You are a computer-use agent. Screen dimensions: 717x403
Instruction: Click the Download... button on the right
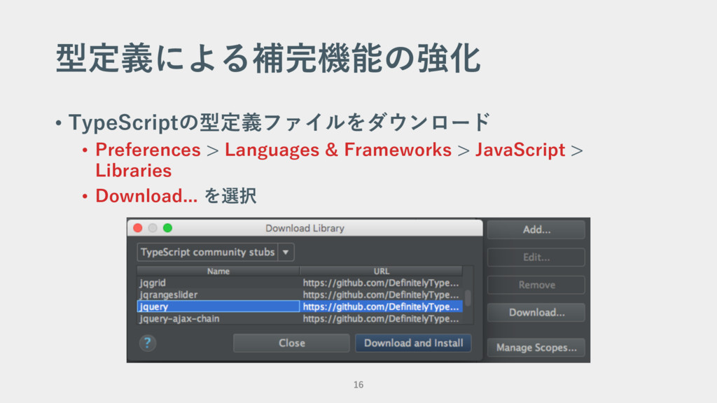[x=536, y=312]
